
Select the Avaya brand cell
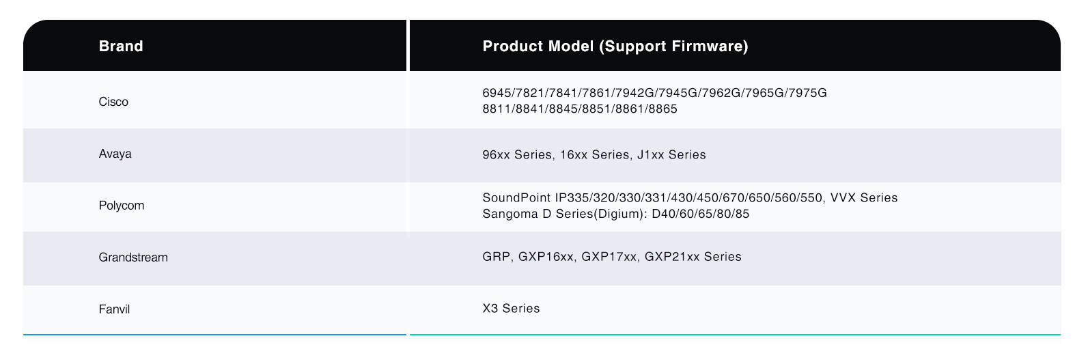point(115,154)
